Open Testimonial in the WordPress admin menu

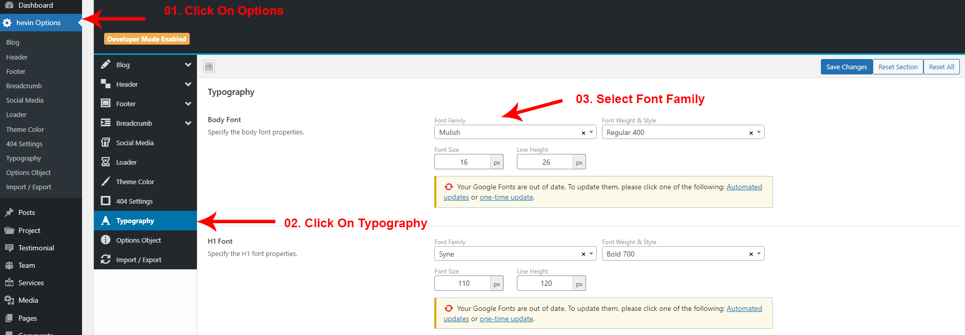[36, 248]
